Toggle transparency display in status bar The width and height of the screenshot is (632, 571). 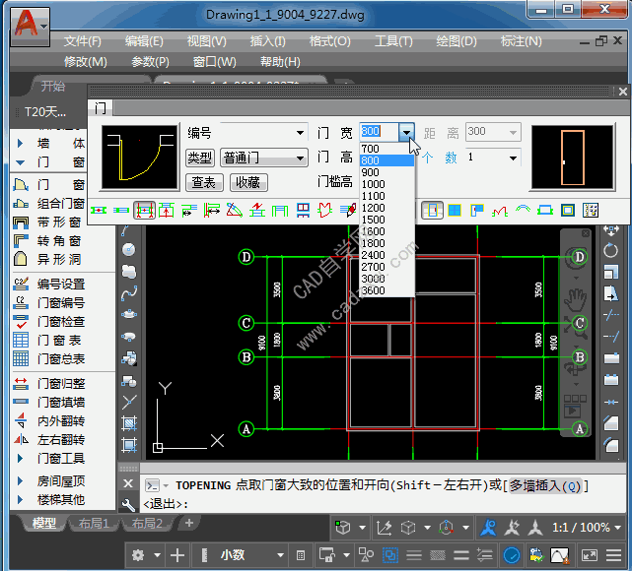click(438, 555)
